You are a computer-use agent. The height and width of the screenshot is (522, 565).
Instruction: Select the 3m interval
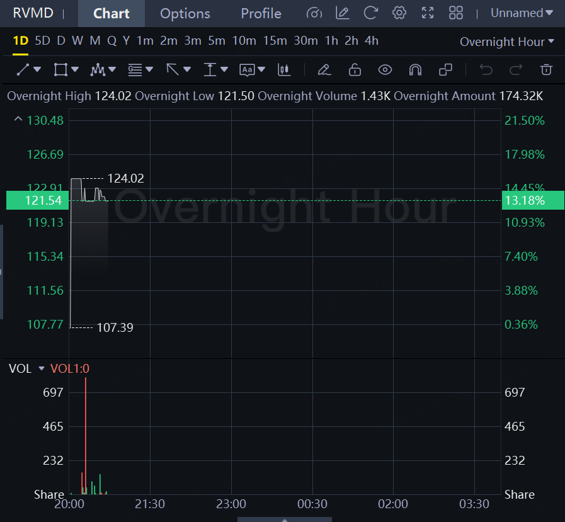tap(193, 41)
